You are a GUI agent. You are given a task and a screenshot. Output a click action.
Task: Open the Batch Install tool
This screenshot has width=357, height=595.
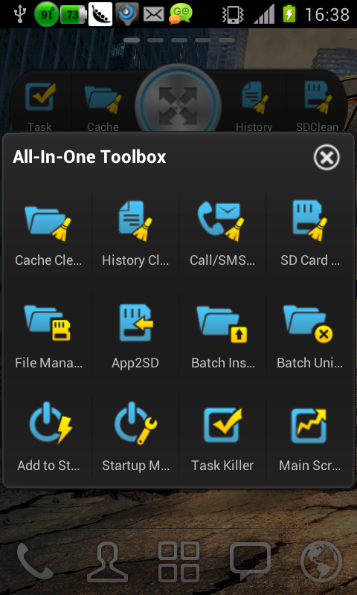(x=222, y=338)
